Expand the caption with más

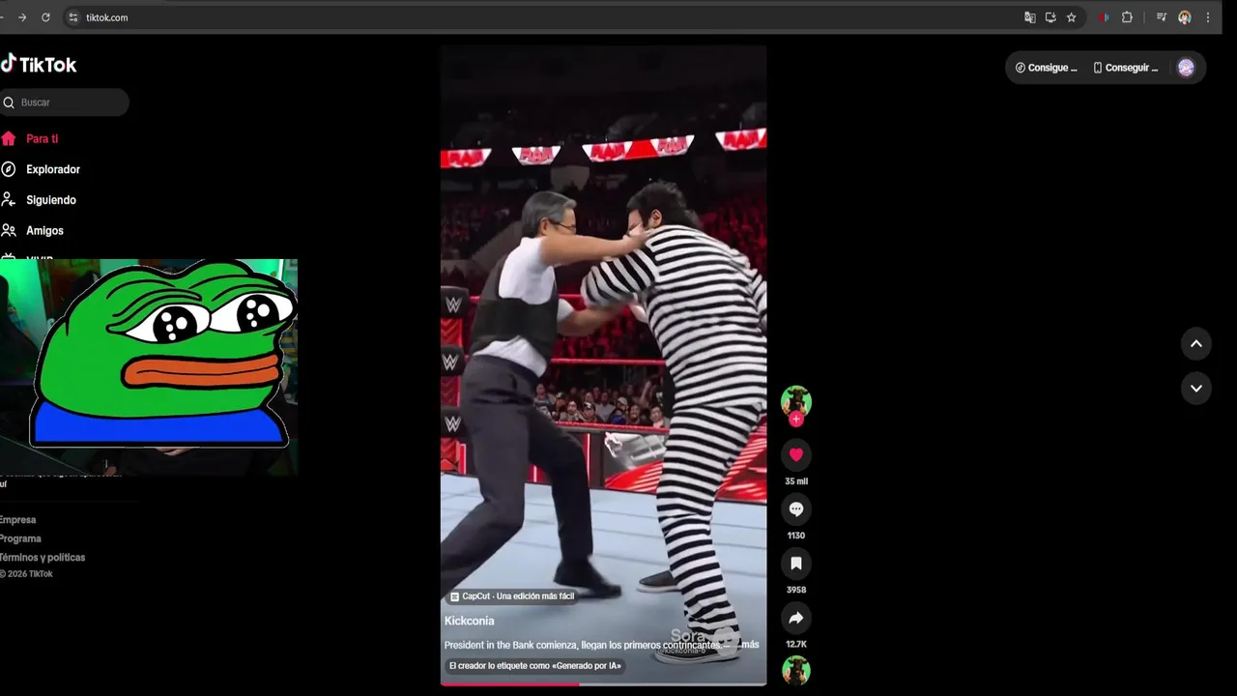point(750,645)
